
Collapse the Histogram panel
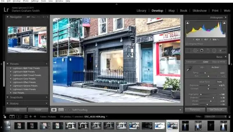225,18
